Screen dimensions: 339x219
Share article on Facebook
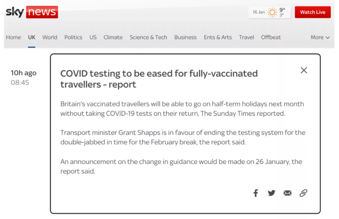256,193
